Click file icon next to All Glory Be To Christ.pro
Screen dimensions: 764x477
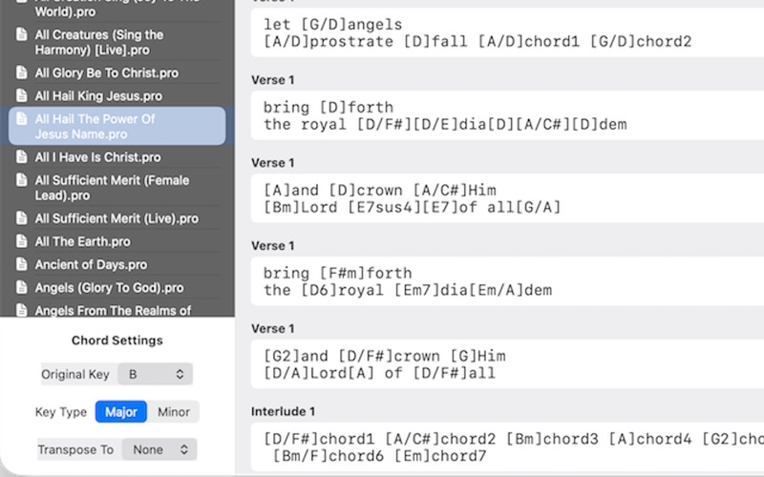[21, 73]
